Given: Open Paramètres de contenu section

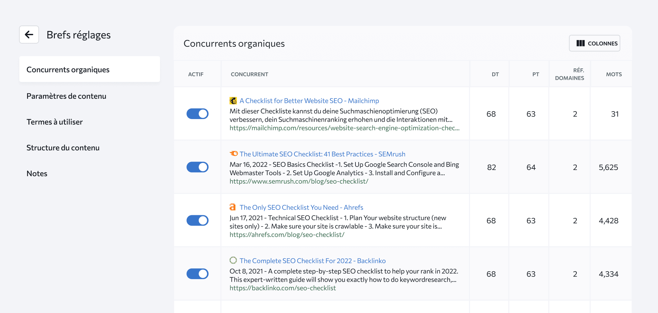Looking at the screenshot, I should (66, 96).
